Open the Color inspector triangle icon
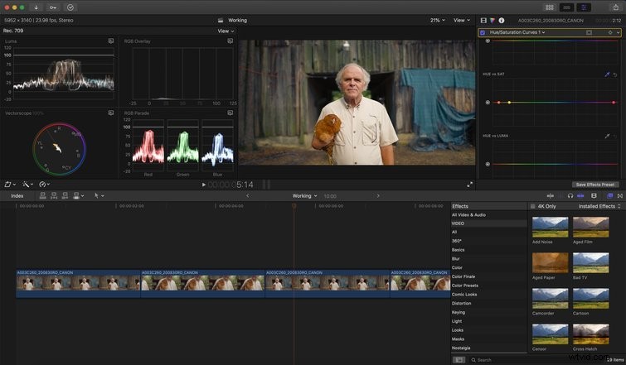This screenshot has width=626, height=365. tap(493, 21)
